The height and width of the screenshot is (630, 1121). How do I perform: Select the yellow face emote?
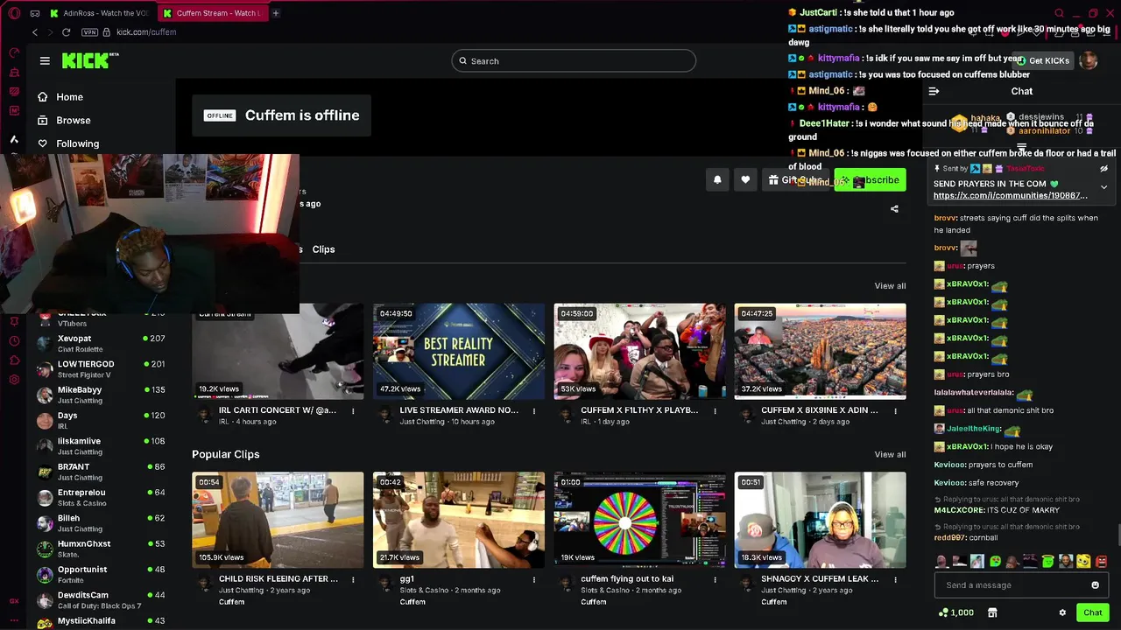pyautogui.click(x=1083, y=561)
